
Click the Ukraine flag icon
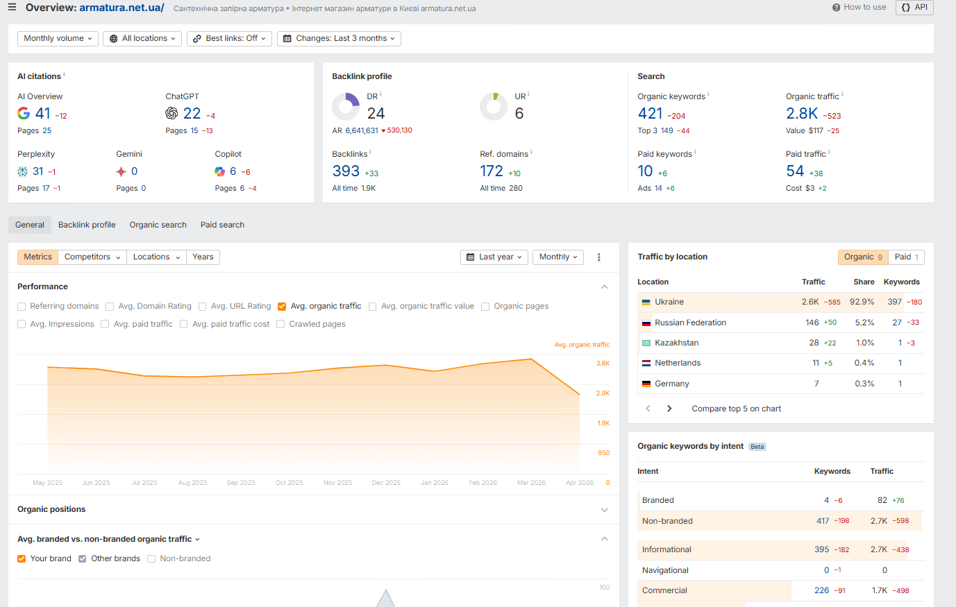646,302
